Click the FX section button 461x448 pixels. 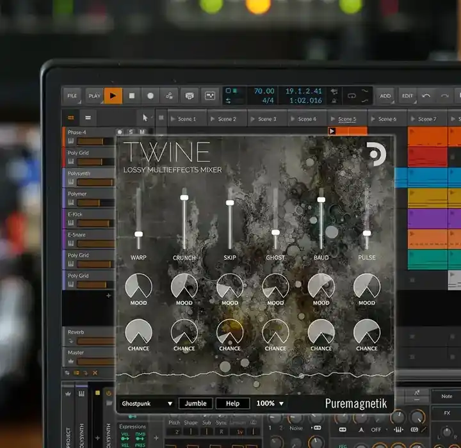(x=447, y=413)
